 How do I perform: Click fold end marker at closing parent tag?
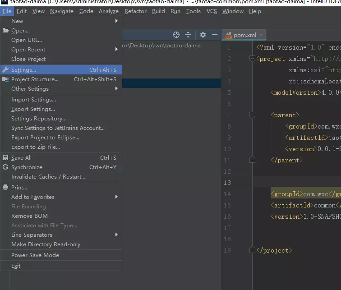[x=252, y=160]
